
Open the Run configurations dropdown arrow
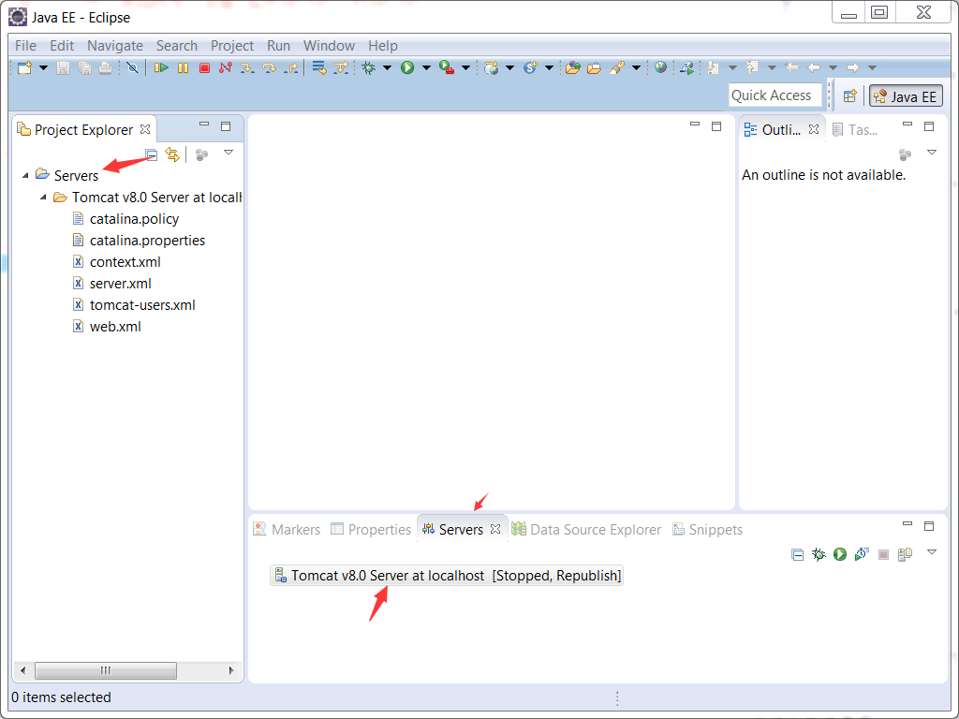tap(426, 67)
